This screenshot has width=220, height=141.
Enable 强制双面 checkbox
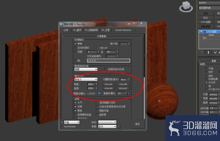pos(97,110)
